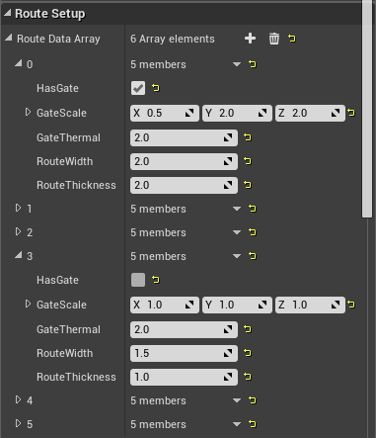Reset element 0 GateScale to default
Viewport: 376px width, 438px height.
click(x=351, y=113)
